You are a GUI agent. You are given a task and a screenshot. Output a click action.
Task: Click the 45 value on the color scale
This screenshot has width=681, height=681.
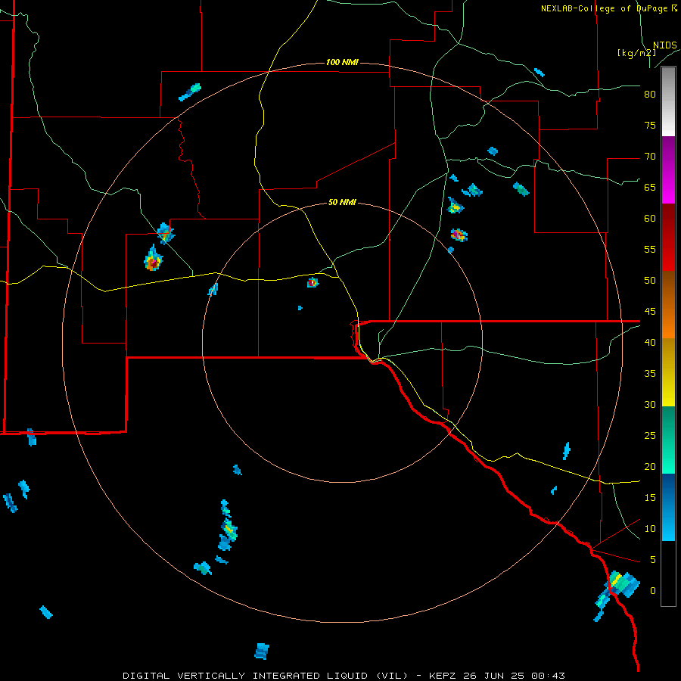(x=650, y=312)
